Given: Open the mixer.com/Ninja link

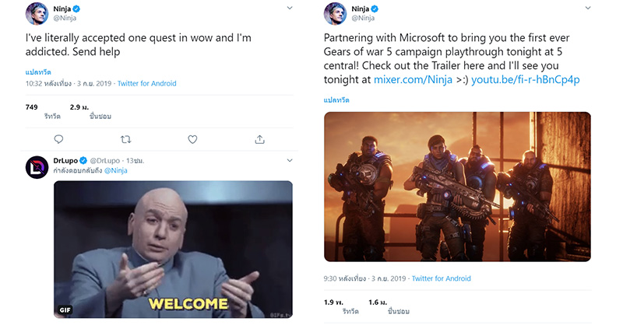Looking at the screenshot, I should pyautogui.click(x=413, y=79).
